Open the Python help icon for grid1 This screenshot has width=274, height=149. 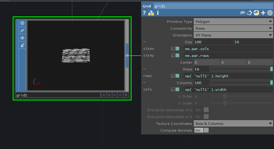point(151,13)
